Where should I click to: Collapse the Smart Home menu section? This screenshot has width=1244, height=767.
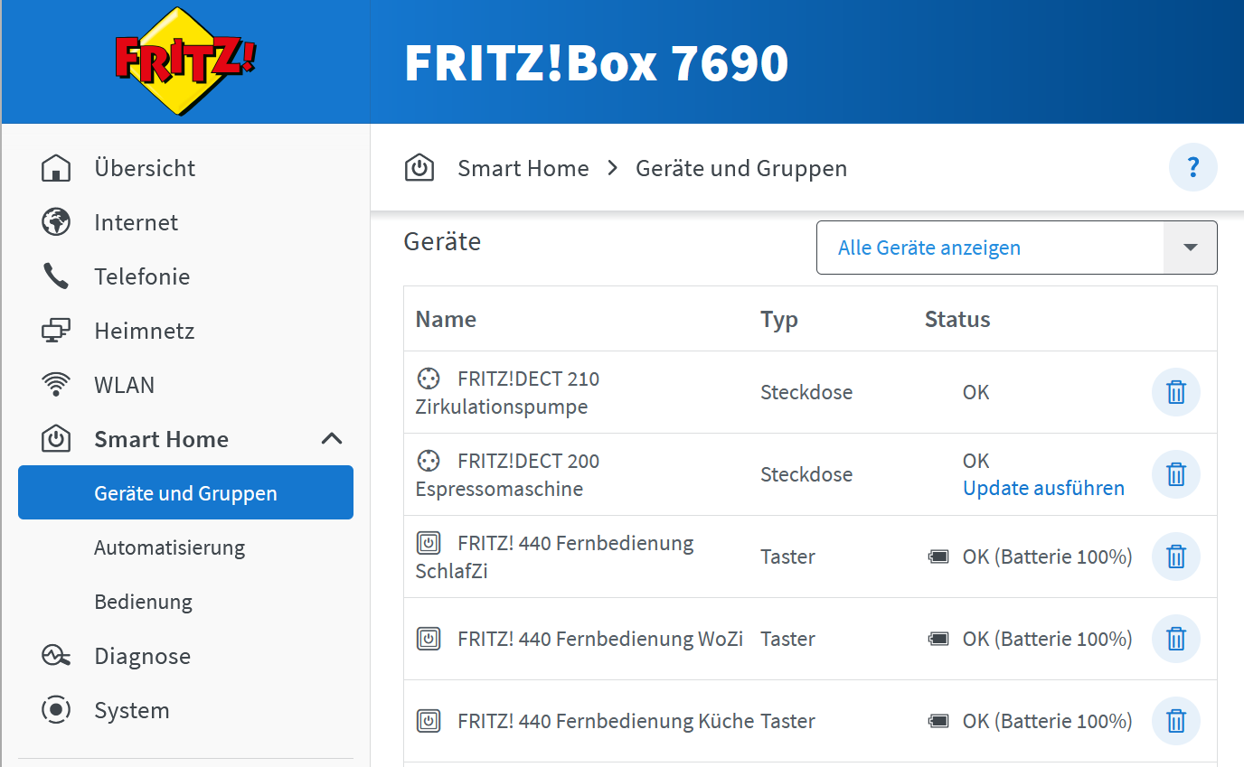[332, 438]
